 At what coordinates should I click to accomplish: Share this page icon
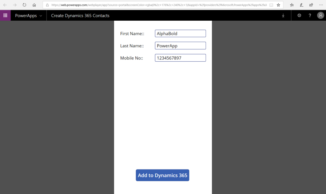(x=311, y=5)
